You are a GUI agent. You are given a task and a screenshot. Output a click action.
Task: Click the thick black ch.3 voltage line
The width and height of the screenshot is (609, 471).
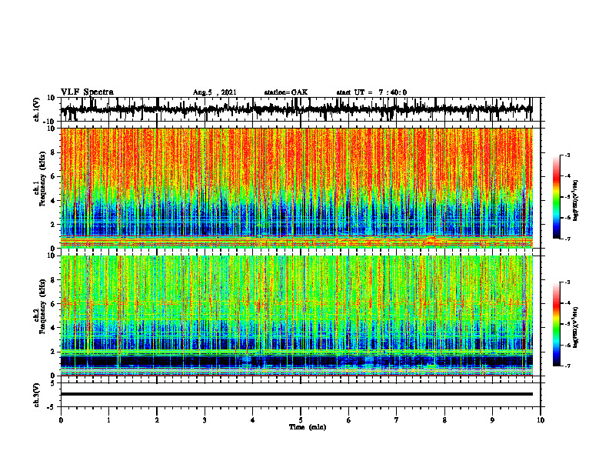point(296,394)
